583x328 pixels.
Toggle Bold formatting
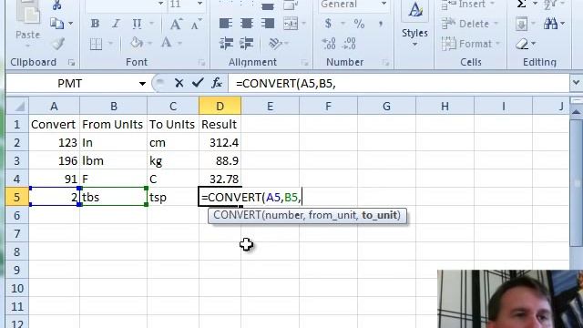95,24
